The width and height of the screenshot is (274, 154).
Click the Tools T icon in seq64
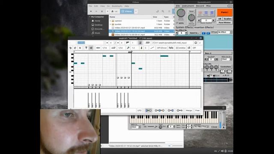(86, 48)
